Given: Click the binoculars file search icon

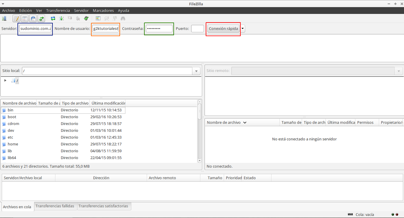Looking at the screenshot, I should [123, 18].
